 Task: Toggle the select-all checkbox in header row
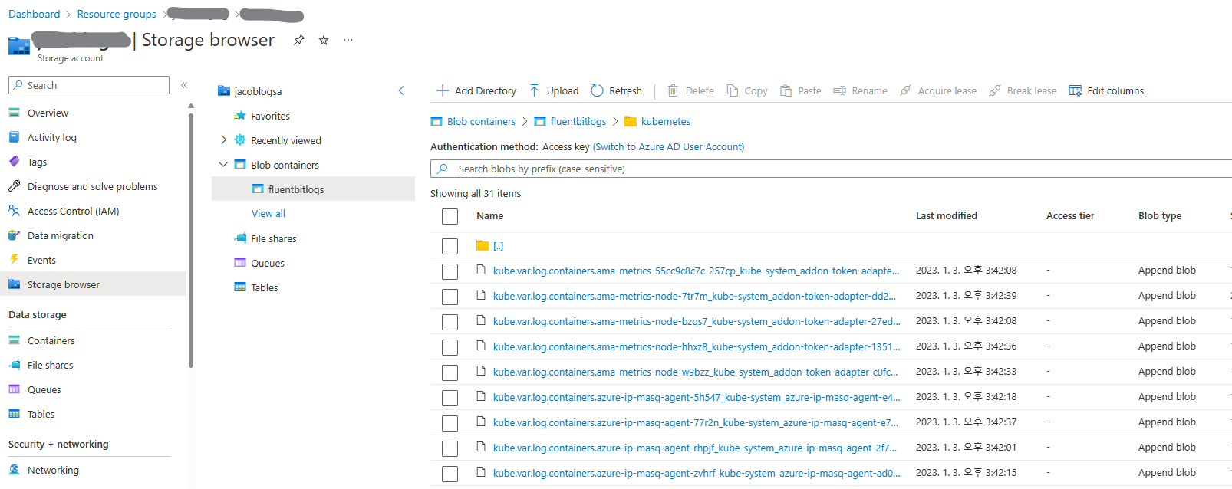click(x=450, y=217)
